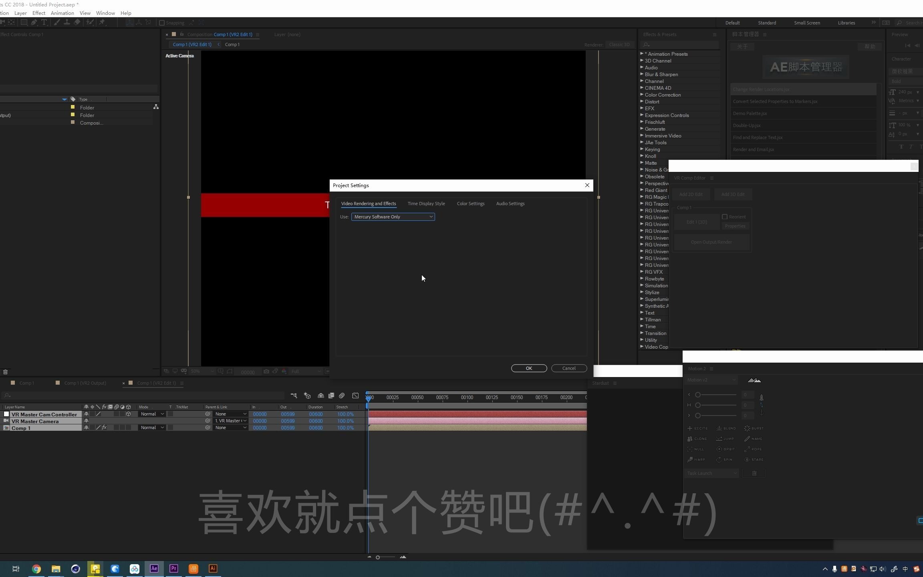Open the Animation menu

pos(62,13)
